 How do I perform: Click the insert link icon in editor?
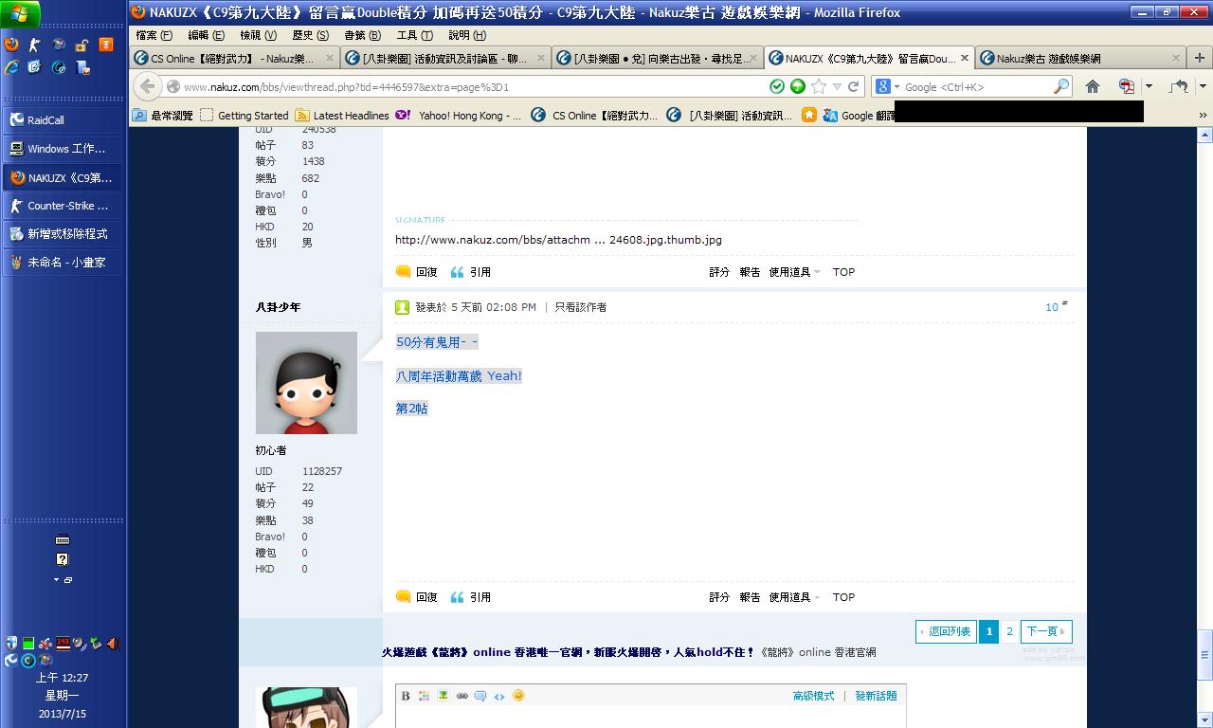(462, 696)
